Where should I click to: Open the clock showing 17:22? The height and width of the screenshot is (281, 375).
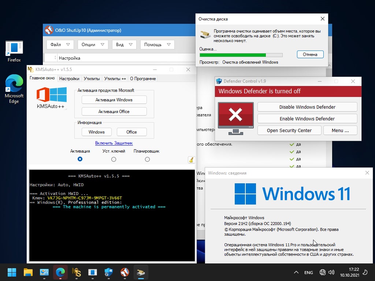[x=354, y=269]
